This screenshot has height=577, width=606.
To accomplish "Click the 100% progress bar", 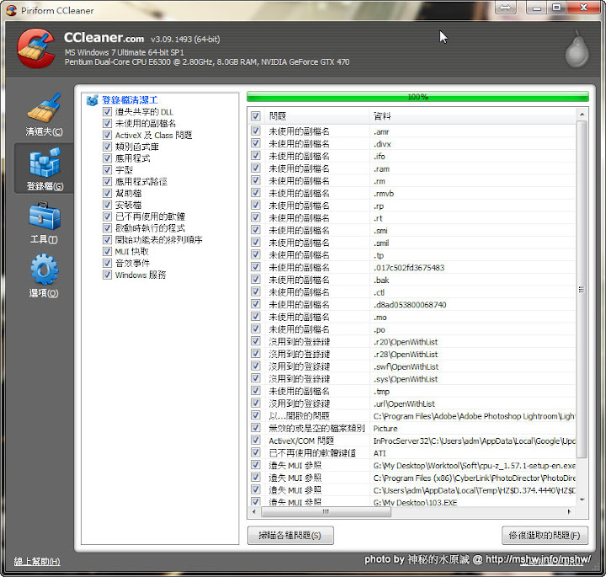I will click(x=417, y=97).
